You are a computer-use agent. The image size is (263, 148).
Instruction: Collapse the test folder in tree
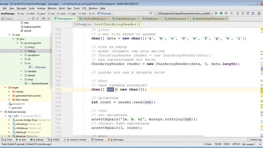coord(9,35)
